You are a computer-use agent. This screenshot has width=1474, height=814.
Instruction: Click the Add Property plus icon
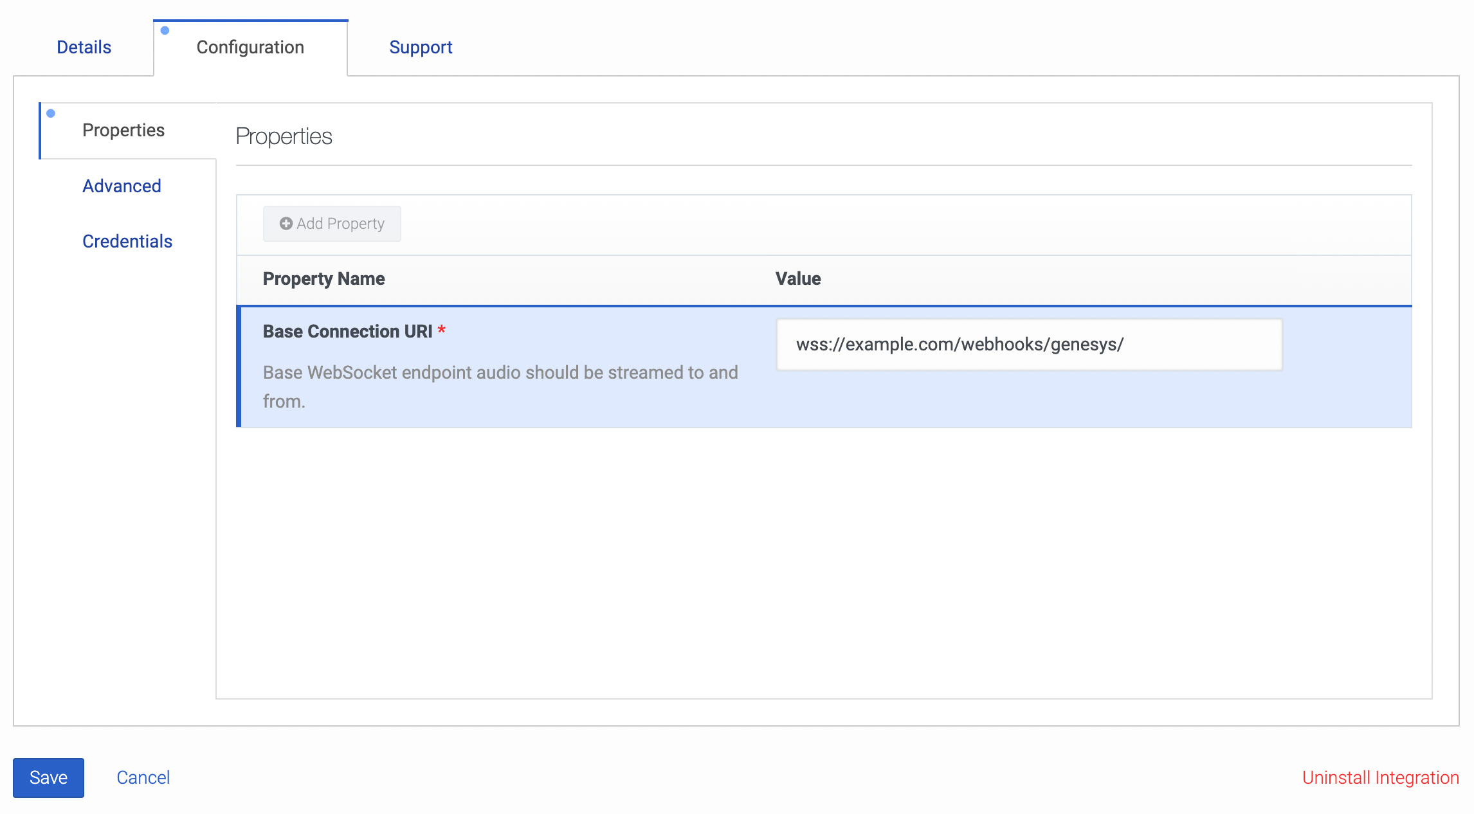click(286, 223)
